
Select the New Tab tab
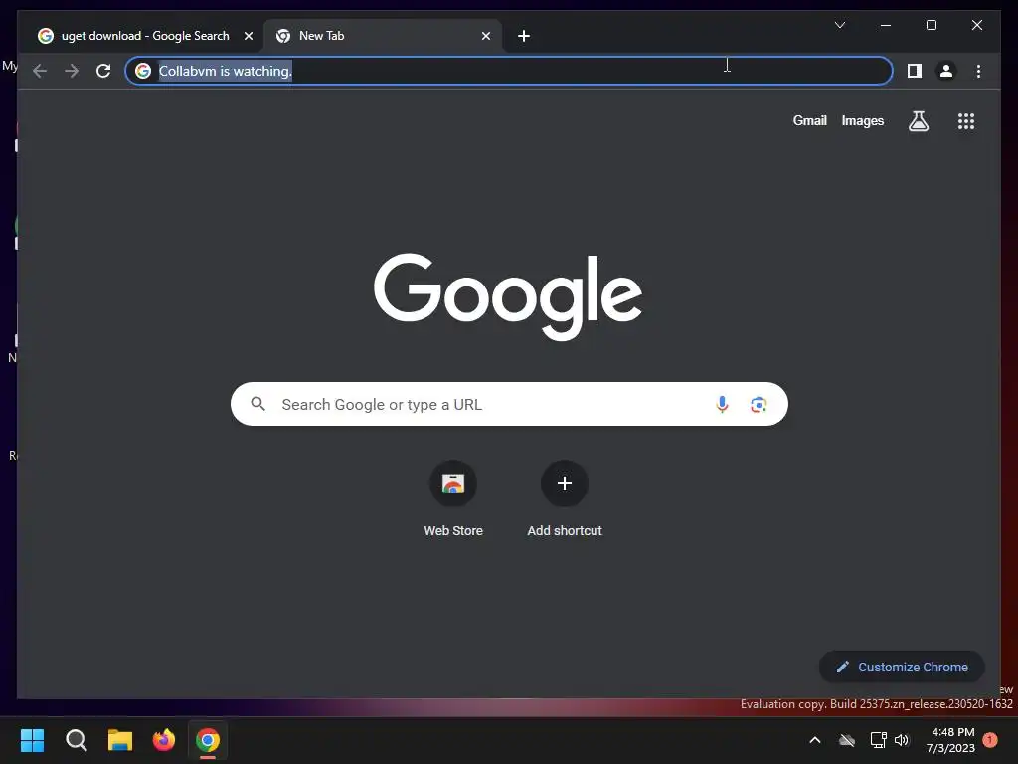[381, 36]
